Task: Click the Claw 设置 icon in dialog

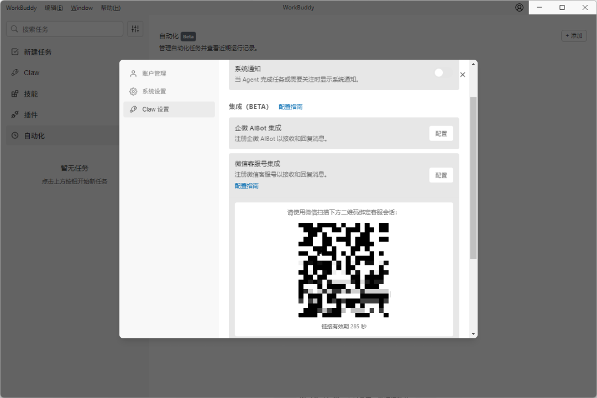Action: [133, 109]
